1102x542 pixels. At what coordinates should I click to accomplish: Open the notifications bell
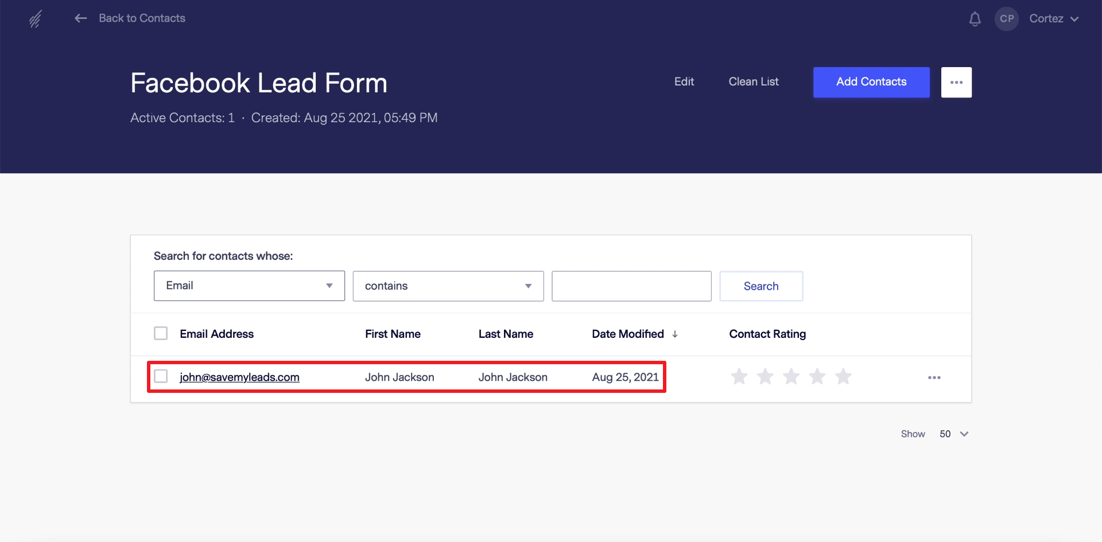click(x=975, y=19)
